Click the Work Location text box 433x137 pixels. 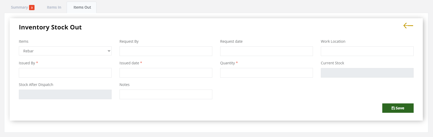[x=367, y=51]
